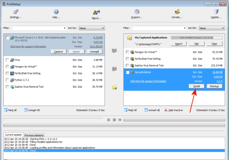Open the left Filter dropdown arrow
This screenshot has width=229, height=160.
click(65, 28)
